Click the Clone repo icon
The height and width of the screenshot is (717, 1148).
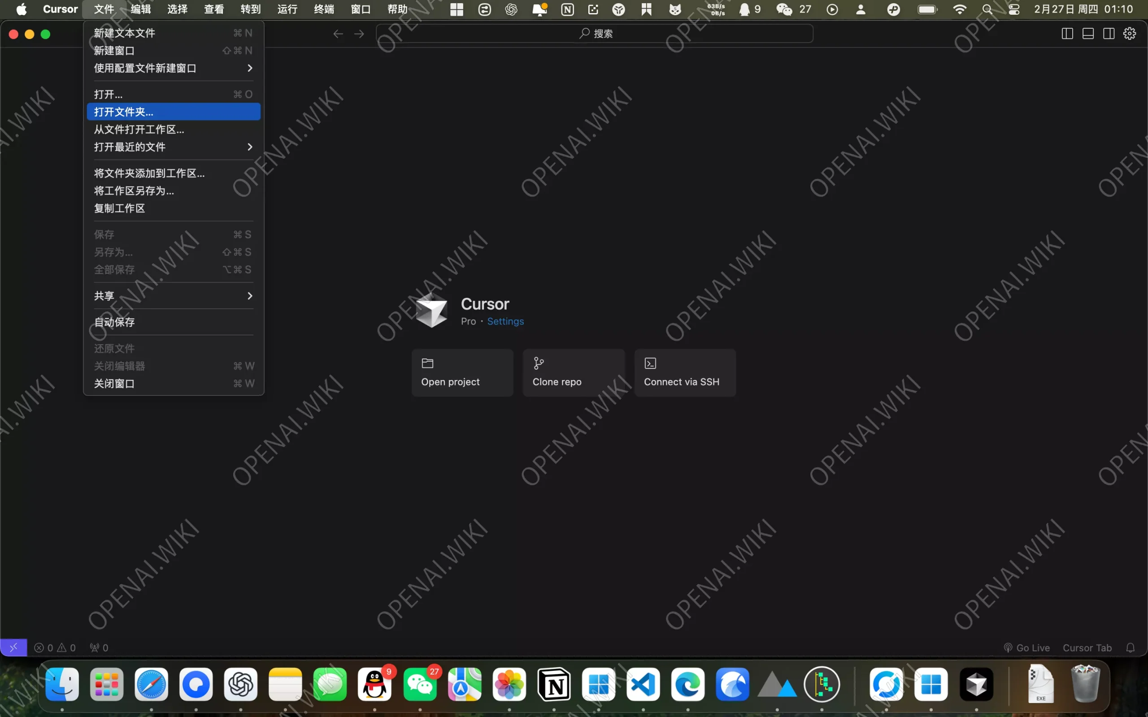click(538, 363)
